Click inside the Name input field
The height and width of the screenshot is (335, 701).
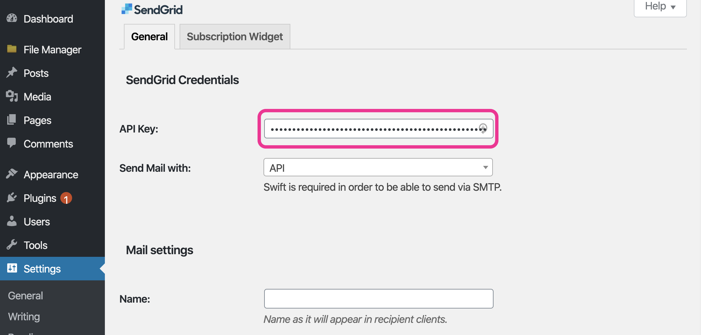[378, 298]
